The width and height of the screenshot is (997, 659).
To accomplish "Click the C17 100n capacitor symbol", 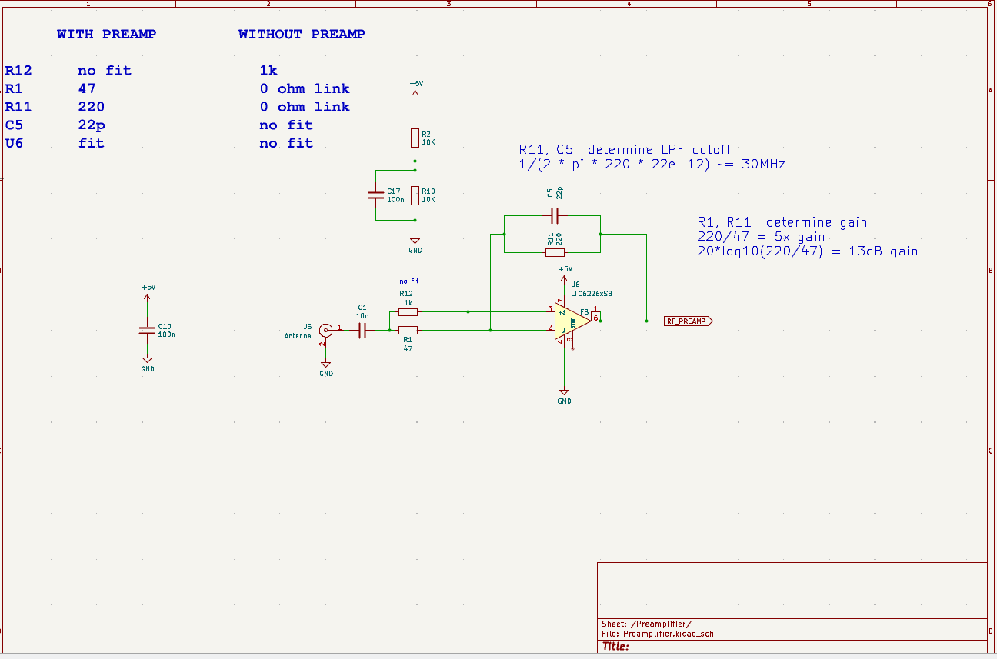I will coord(375,195).
